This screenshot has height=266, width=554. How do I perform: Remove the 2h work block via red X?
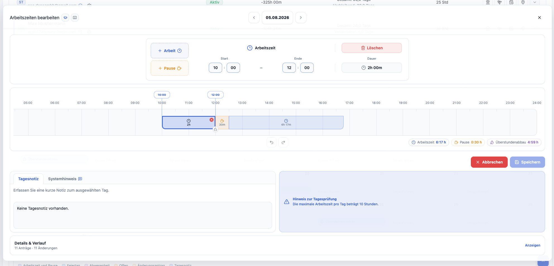point(212,120)
